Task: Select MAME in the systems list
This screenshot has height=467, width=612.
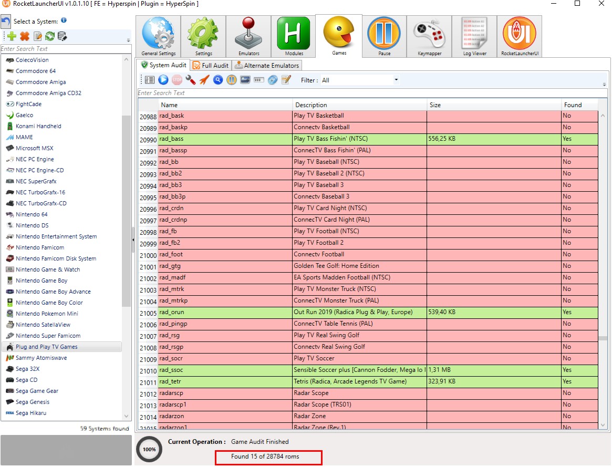Action: [24, 137]
